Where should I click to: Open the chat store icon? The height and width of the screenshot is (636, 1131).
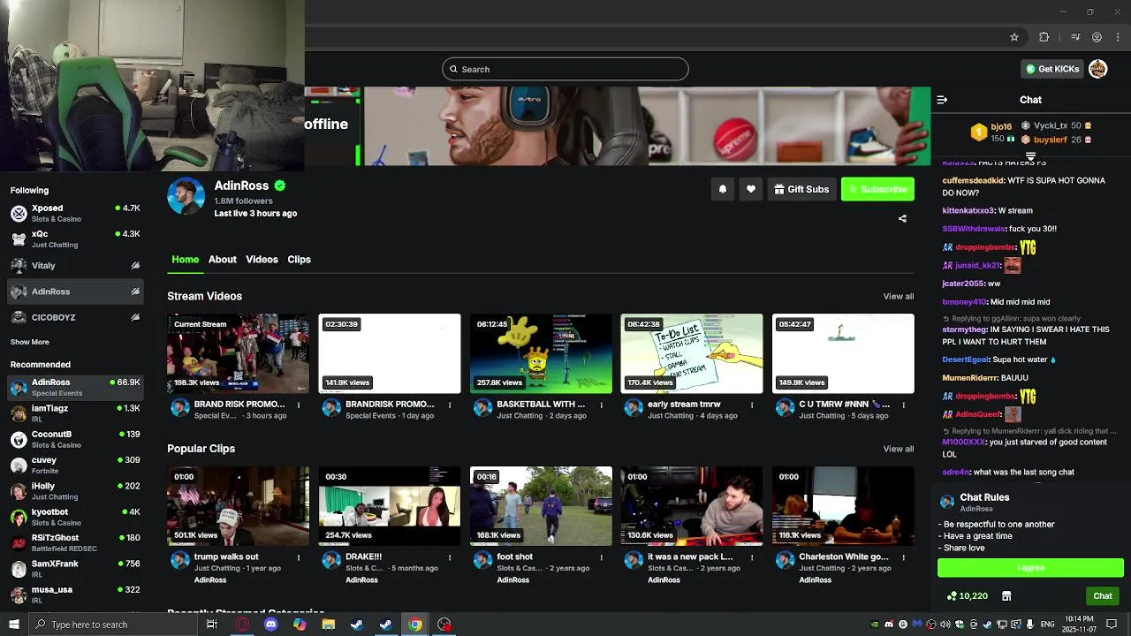tap(1006, 596)
